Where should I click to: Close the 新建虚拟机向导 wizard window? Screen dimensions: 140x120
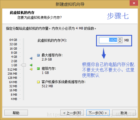click(x=134, y=3)
